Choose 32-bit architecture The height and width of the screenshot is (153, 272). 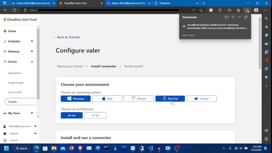coord(95,115)
